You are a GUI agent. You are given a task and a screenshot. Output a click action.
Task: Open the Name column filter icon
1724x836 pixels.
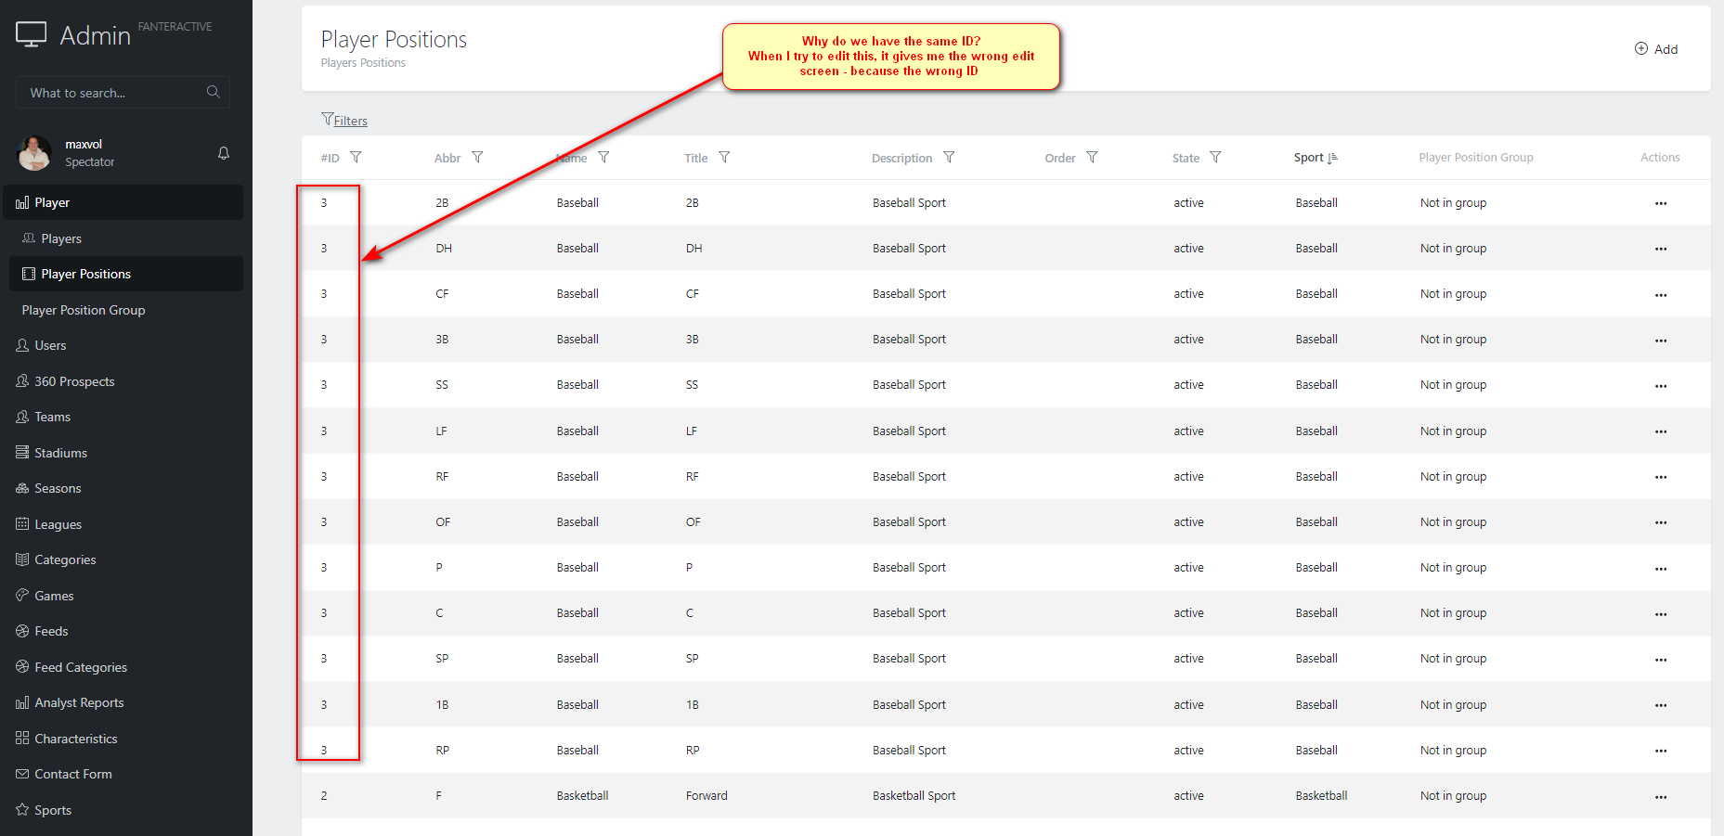603,157
